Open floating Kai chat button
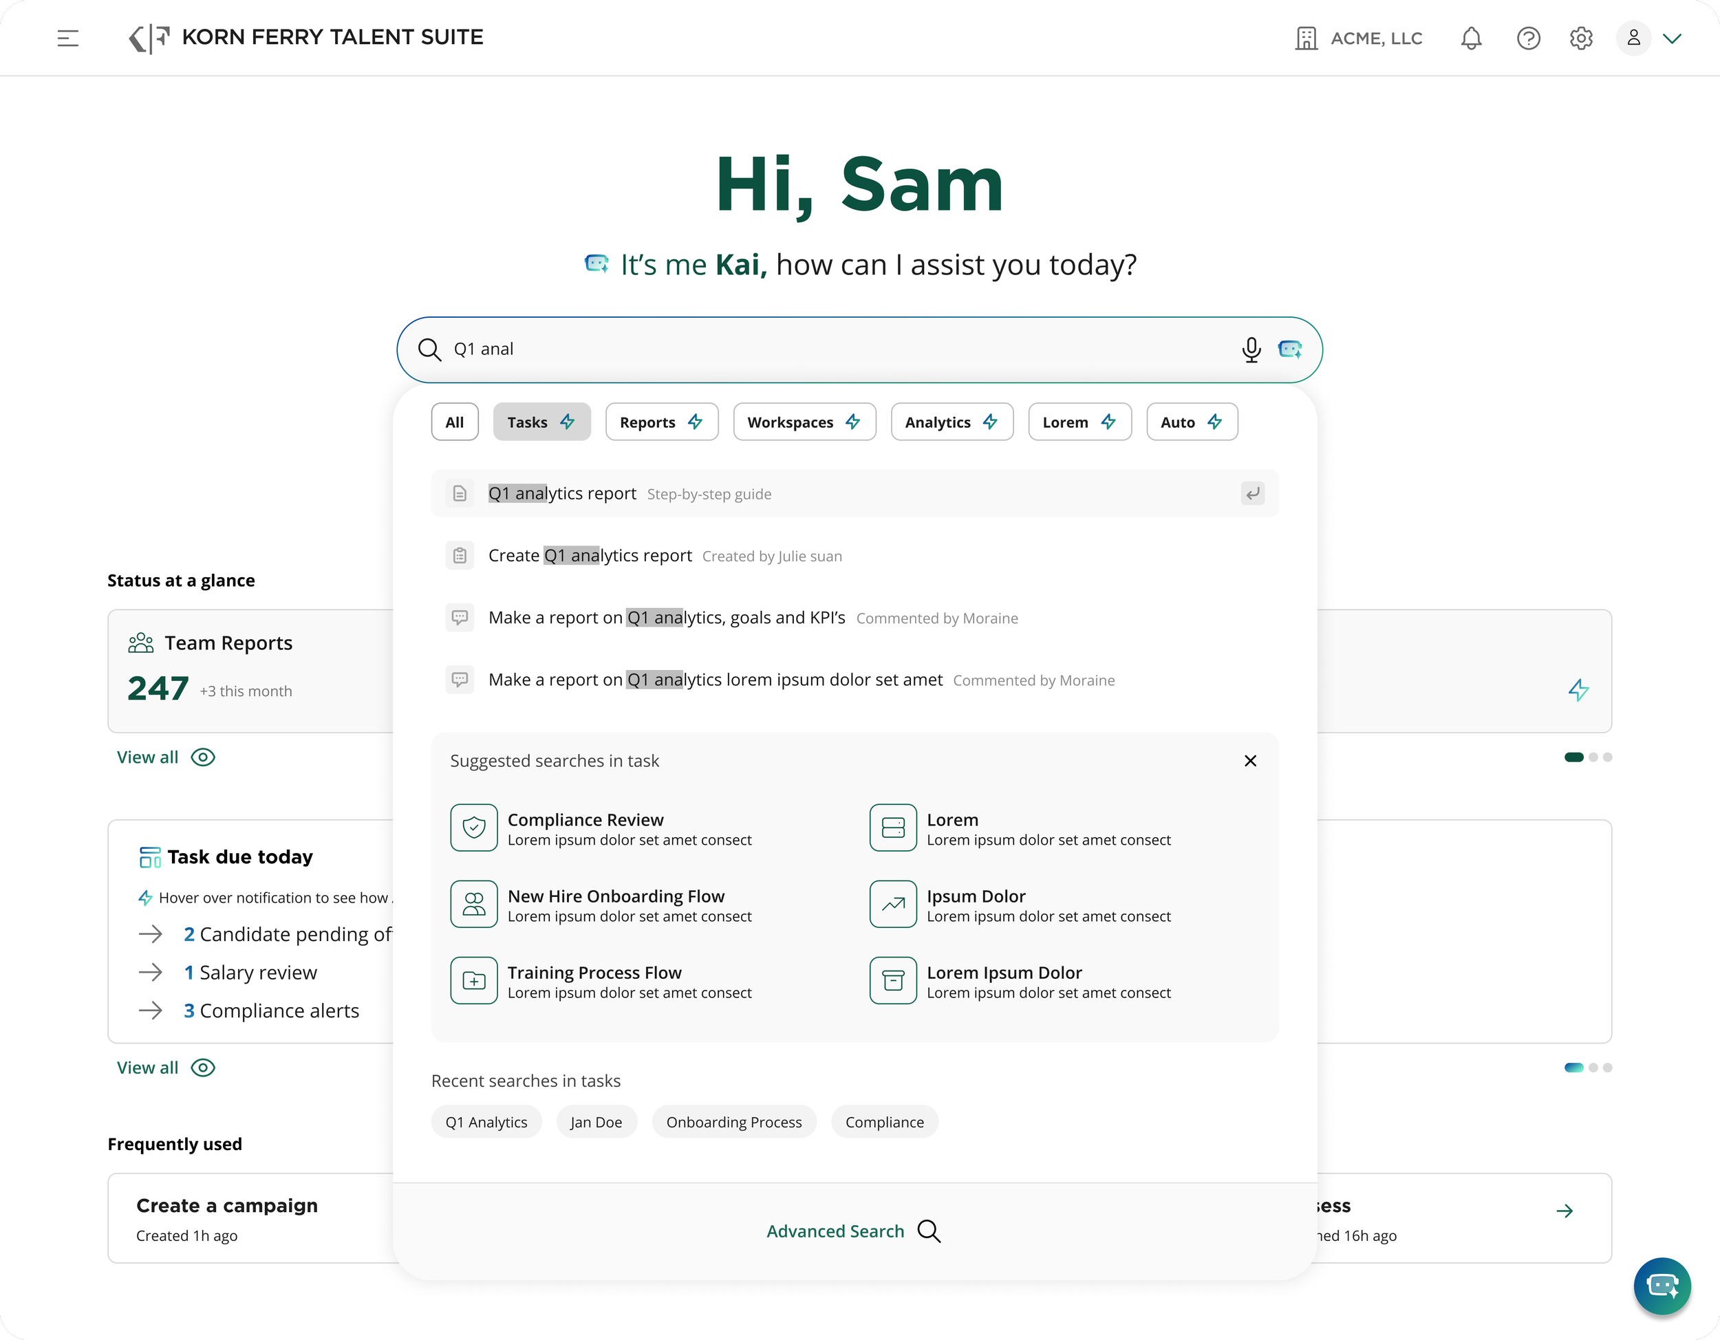Screen dimensions: 1720x1340 pos(1662,1286)
